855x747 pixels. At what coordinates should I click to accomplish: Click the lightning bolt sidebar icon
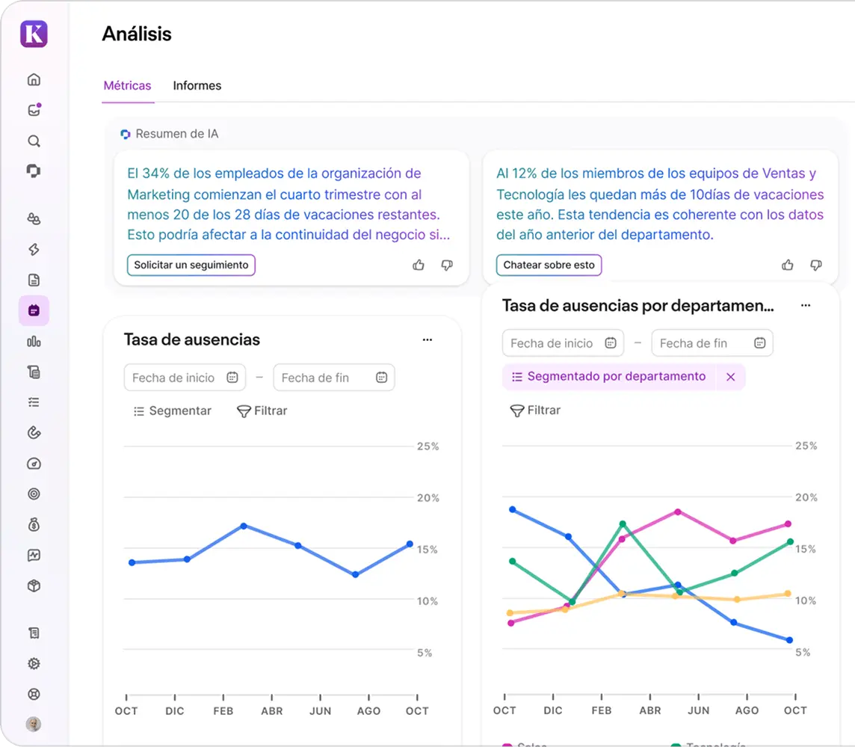(x=34, y=249)
